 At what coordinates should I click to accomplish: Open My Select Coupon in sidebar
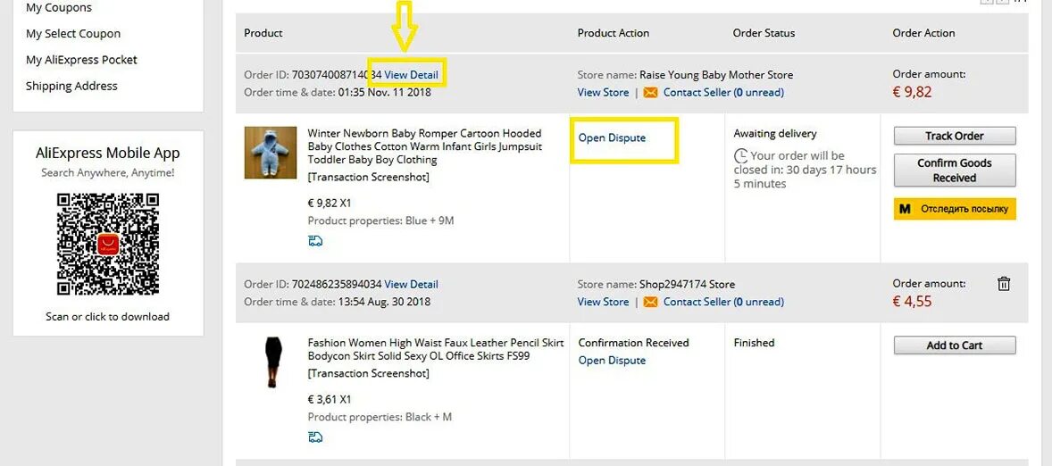(x=73, y=34)
